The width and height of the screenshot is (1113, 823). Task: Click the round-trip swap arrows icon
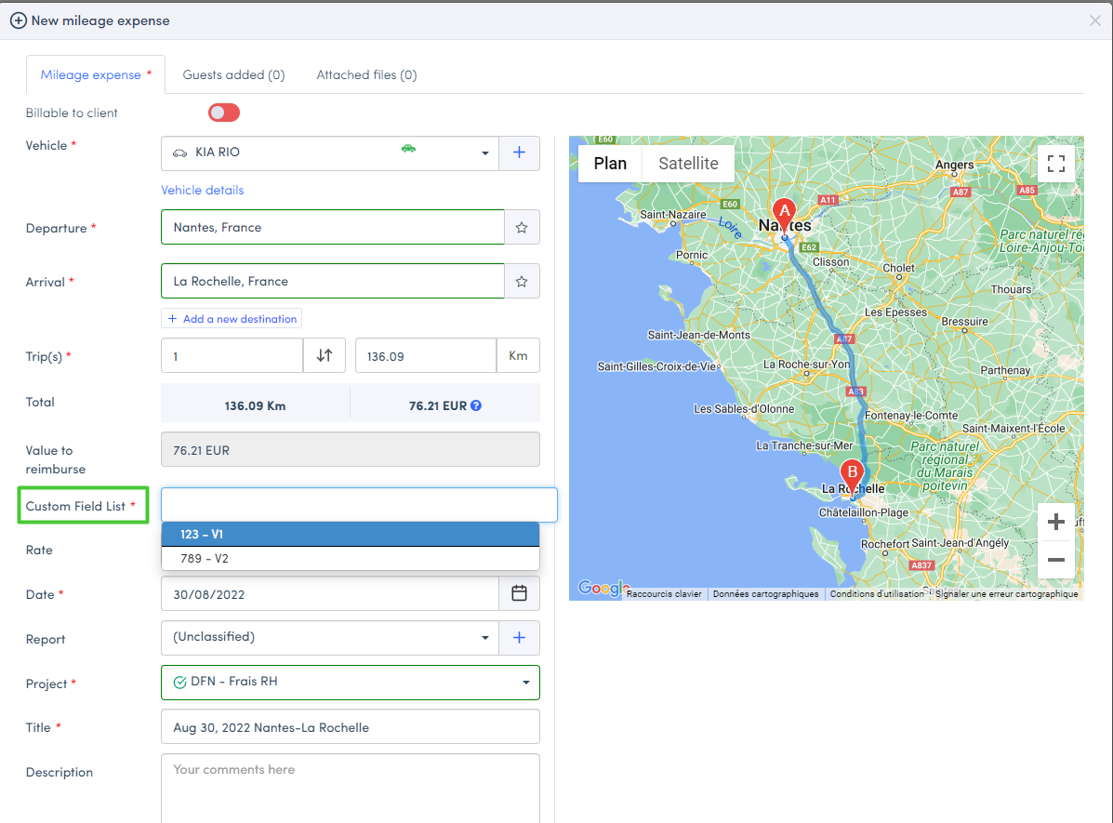click(325, 355)
